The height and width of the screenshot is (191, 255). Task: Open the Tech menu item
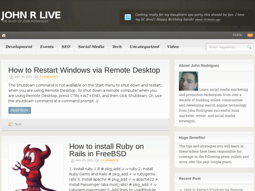click(117, 47)
